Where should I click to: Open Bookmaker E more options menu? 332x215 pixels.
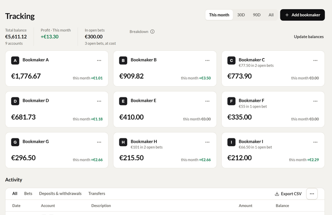pyautogui.click(x=207, y=101)
